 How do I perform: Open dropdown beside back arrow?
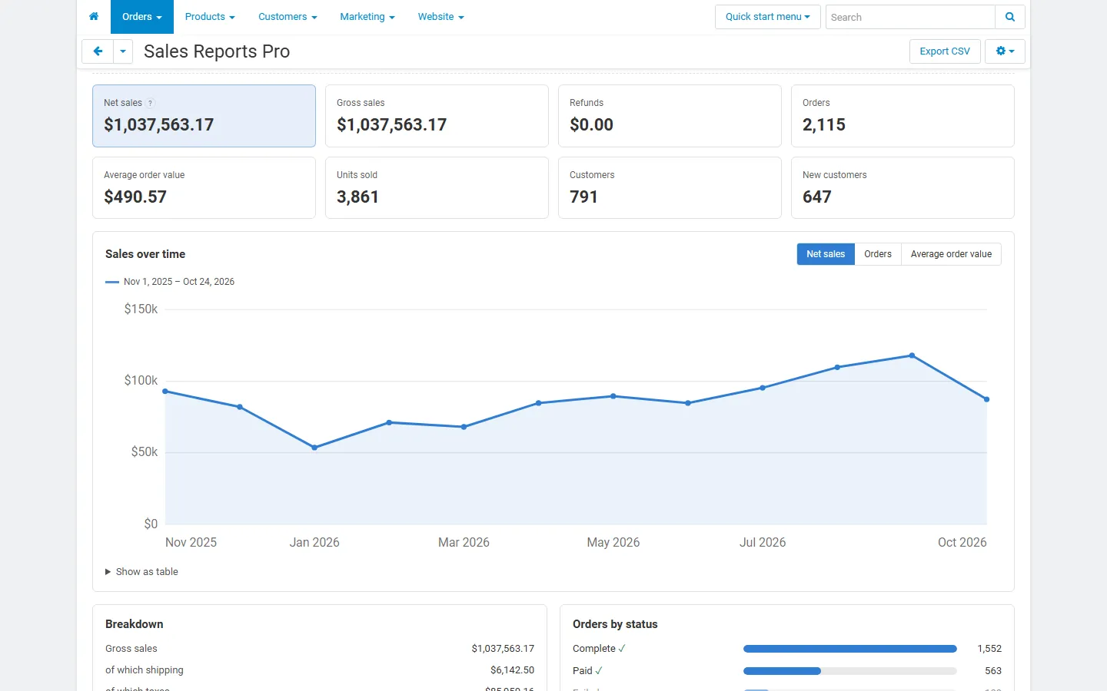pos(123,51)
